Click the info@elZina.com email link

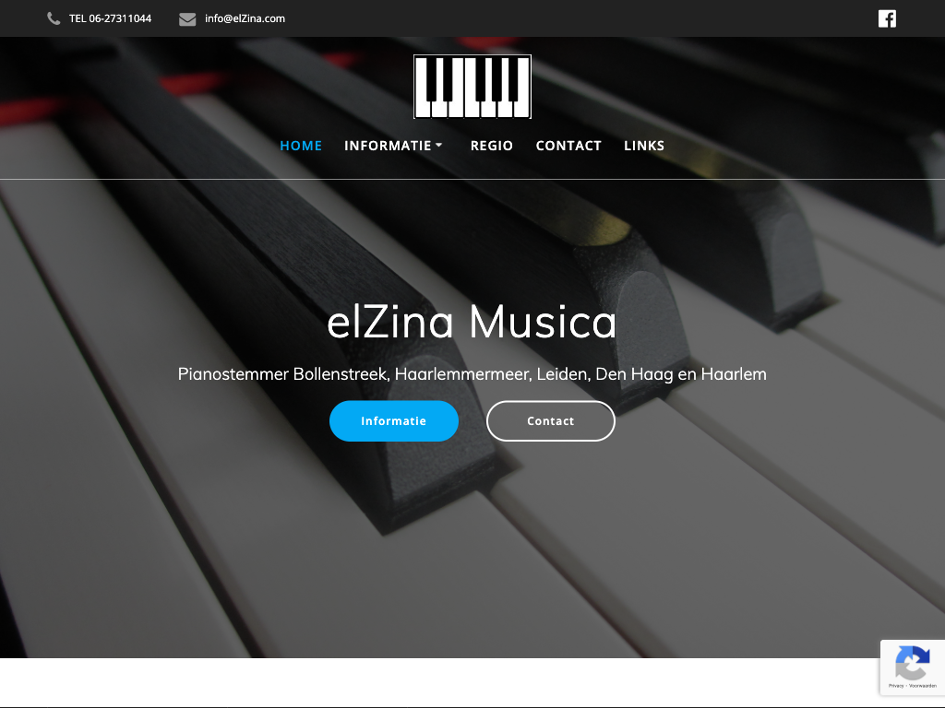245,18
